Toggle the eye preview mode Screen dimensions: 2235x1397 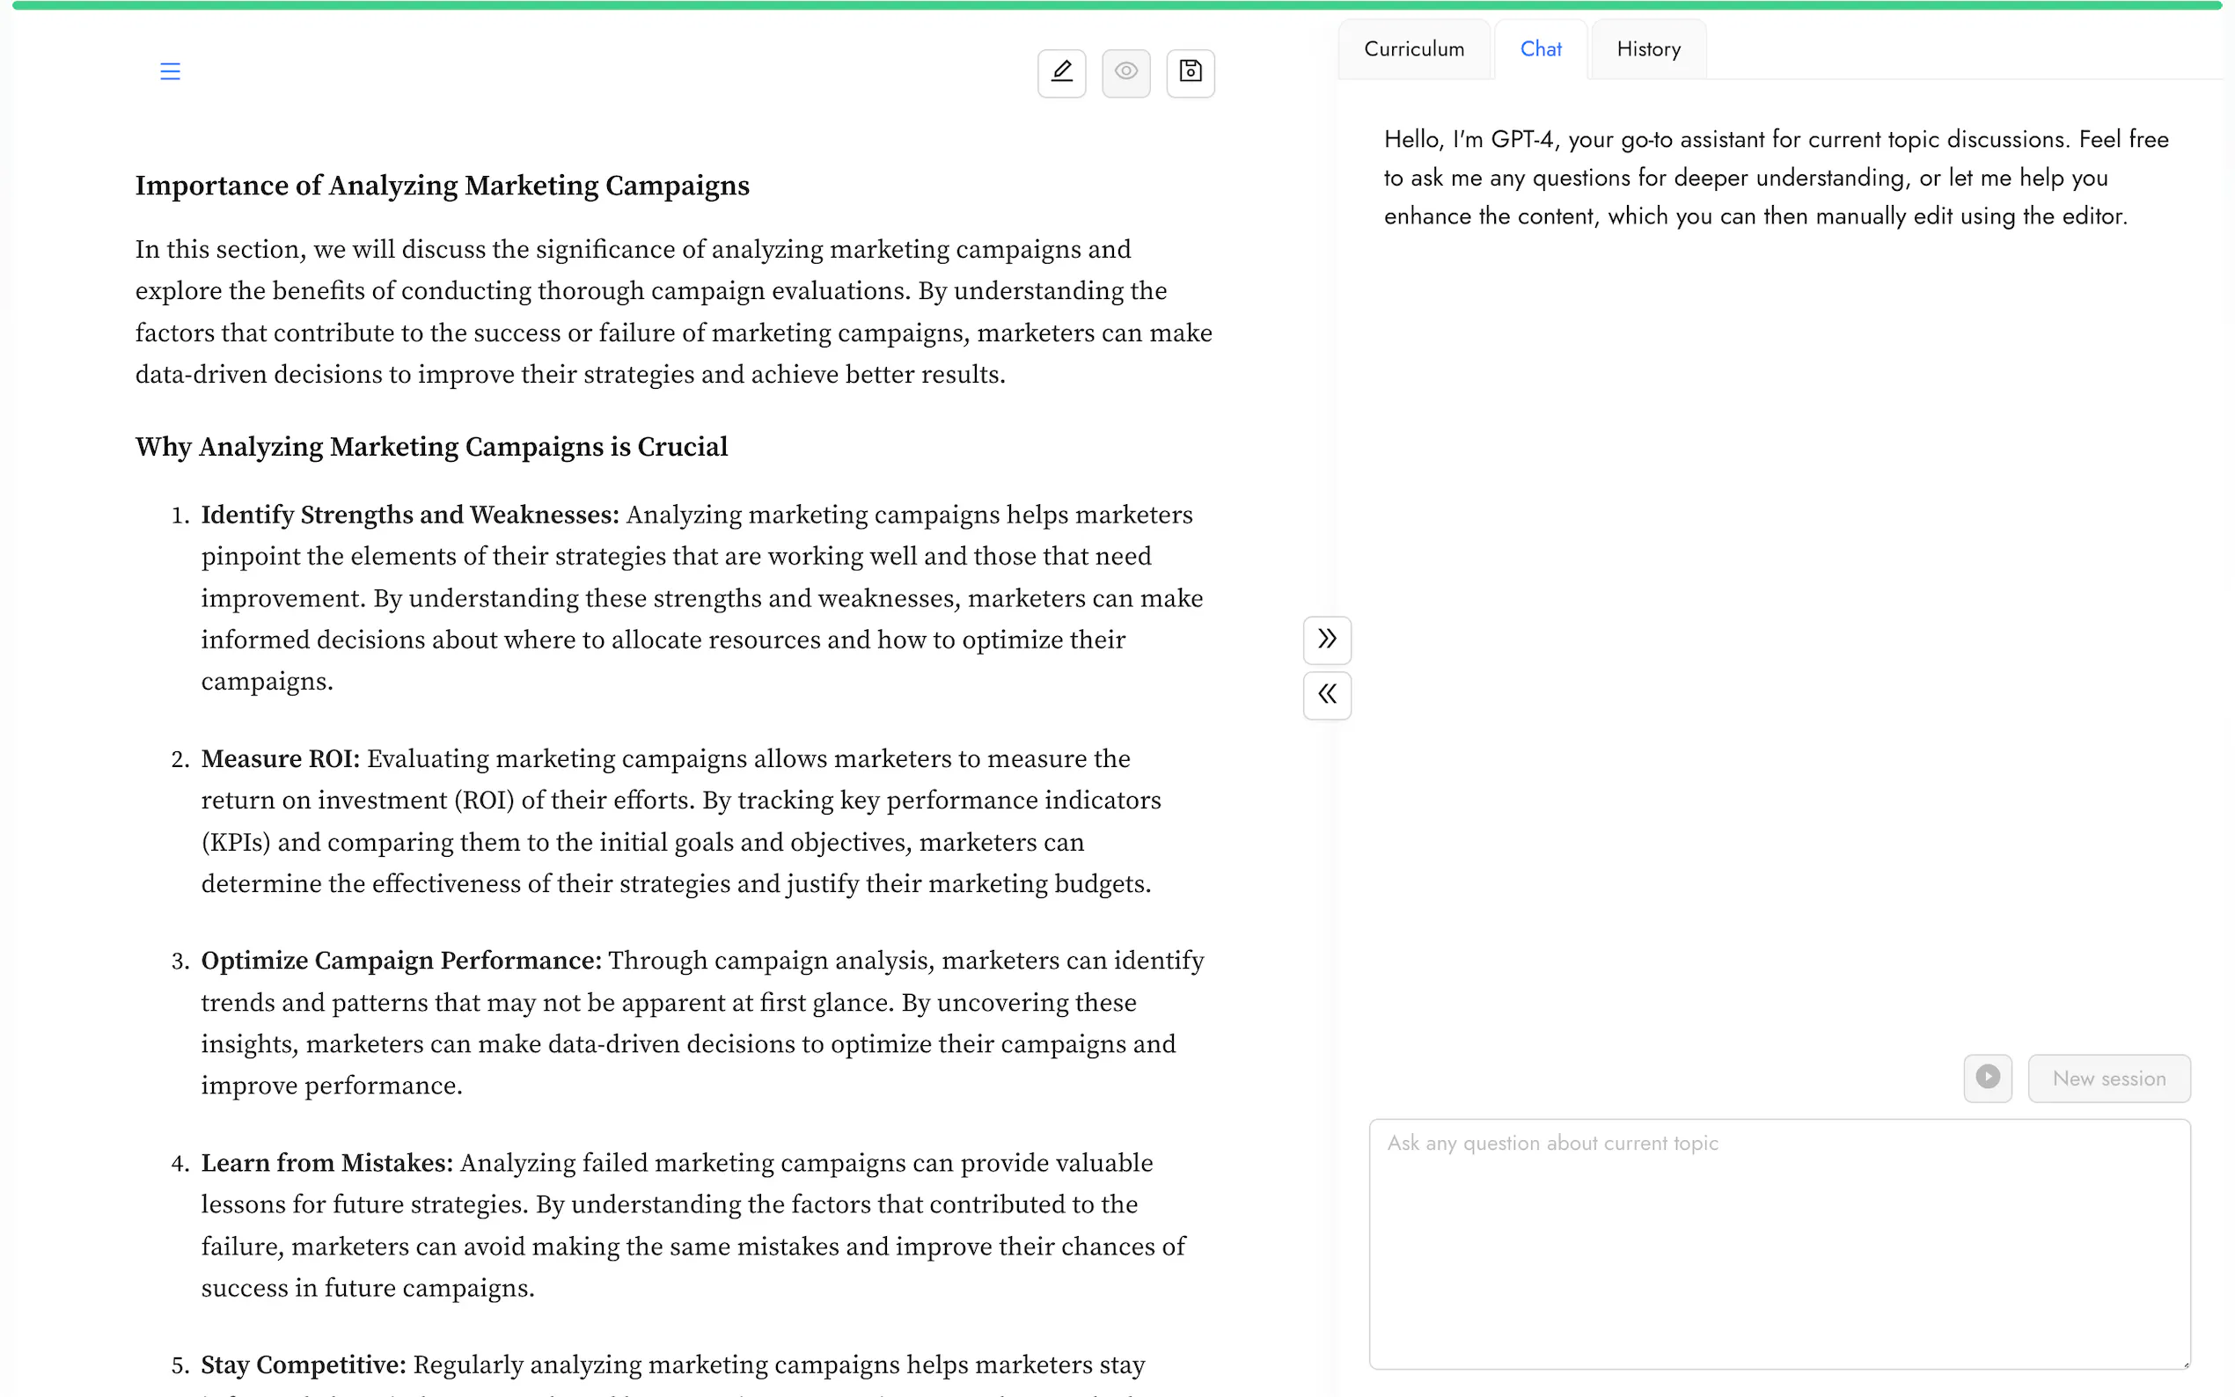coord(1125,72)
